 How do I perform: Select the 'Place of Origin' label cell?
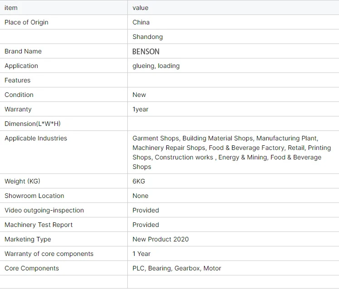coord(64,22)
